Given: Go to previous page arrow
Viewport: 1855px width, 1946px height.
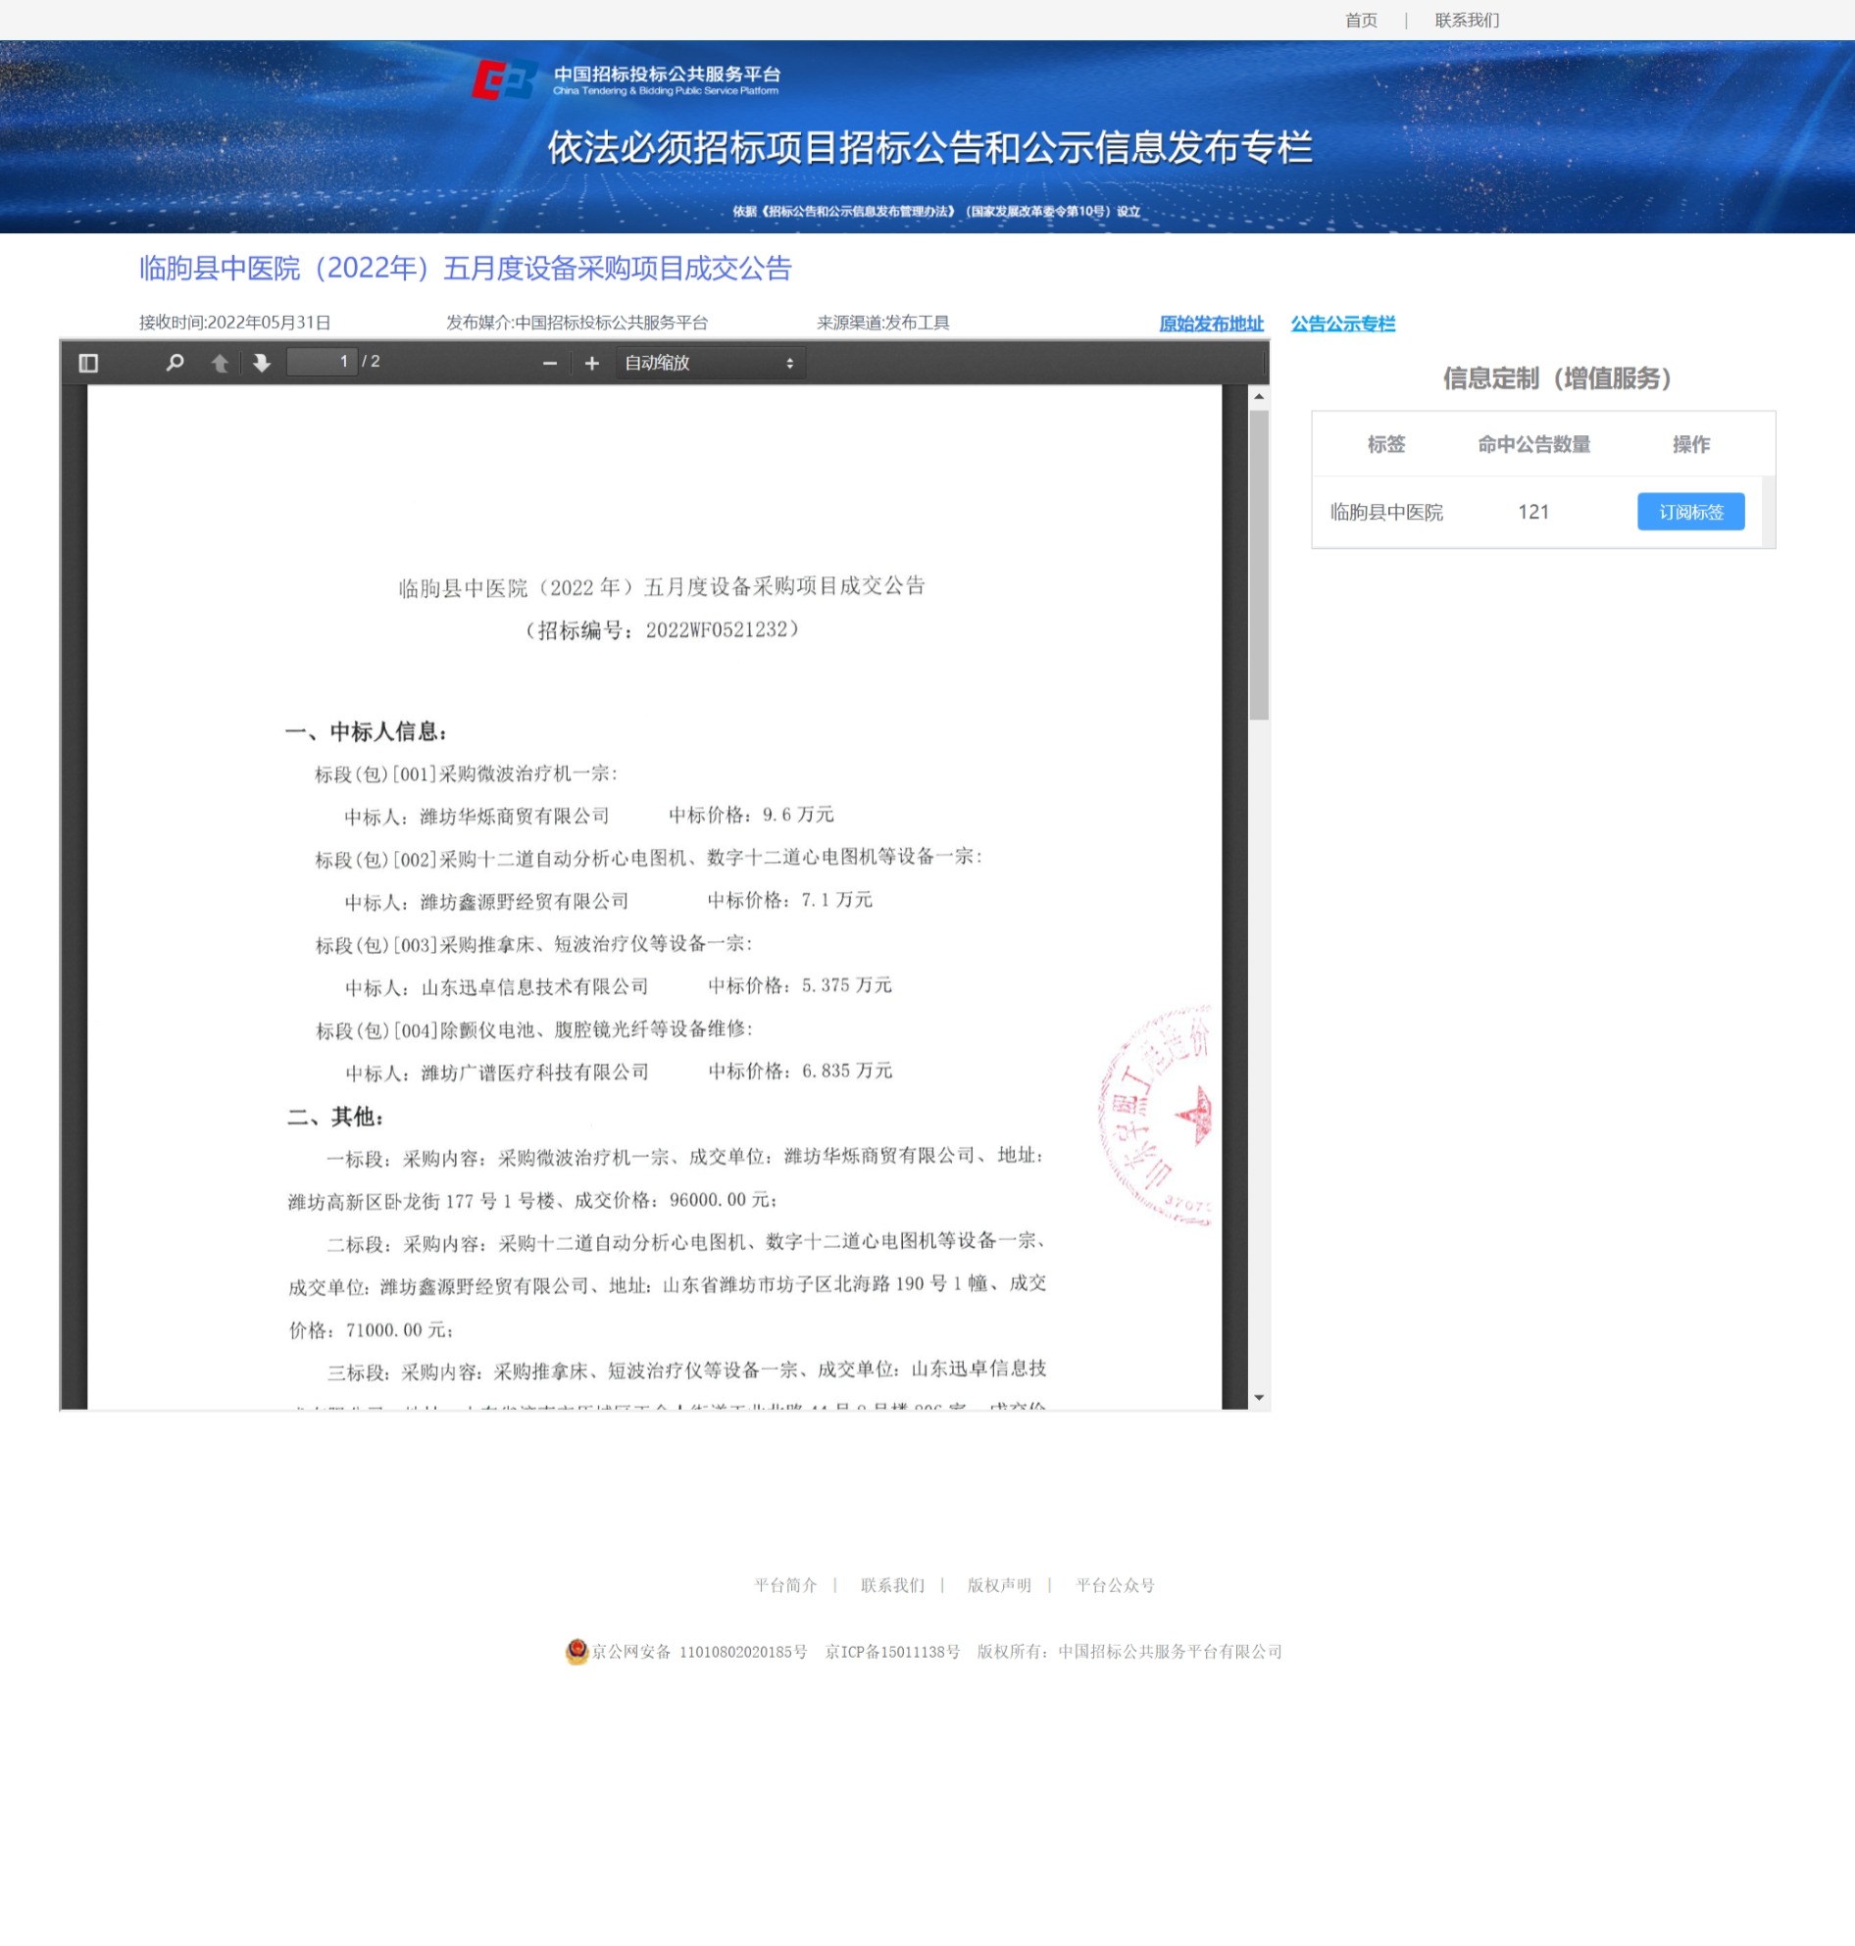Looking at the screenshot, I should (220, 363).
